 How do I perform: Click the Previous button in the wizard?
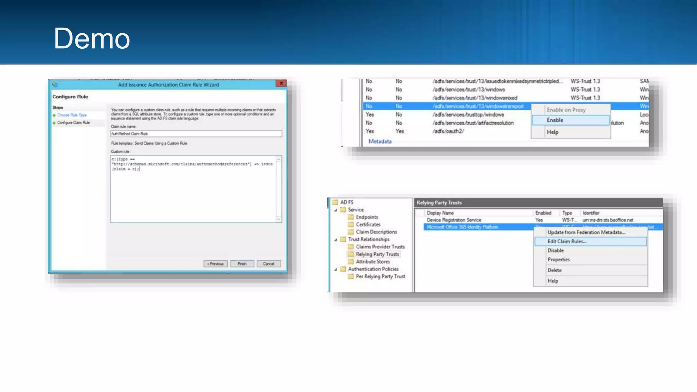(x=215, y=264)
